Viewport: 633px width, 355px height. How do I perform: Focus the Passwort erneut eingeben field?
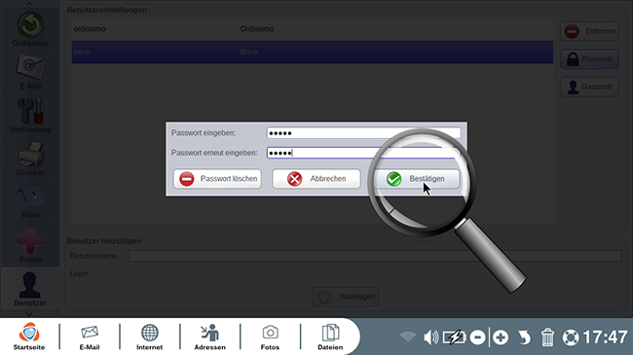pyautogui.click(x=363, y=153)
